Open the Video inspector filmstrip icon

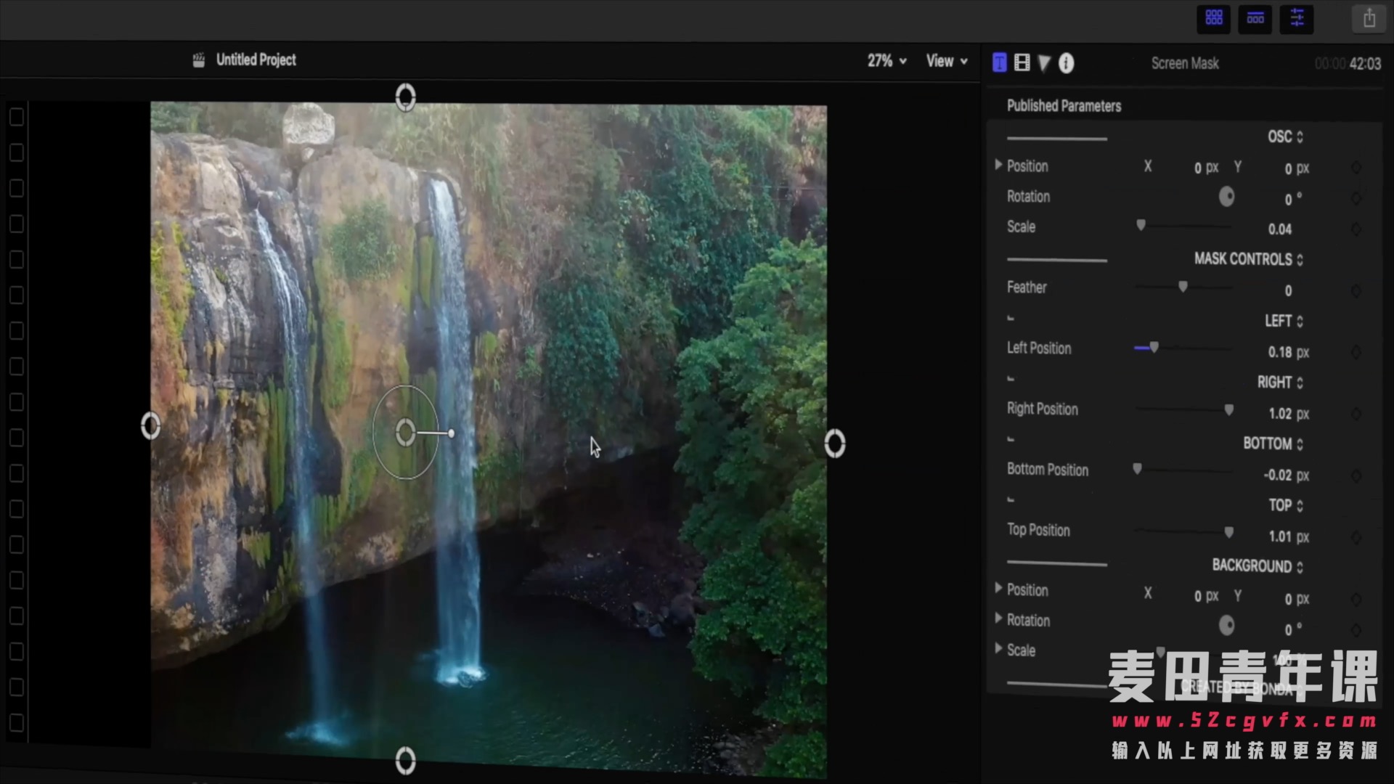coord(1022,63)
